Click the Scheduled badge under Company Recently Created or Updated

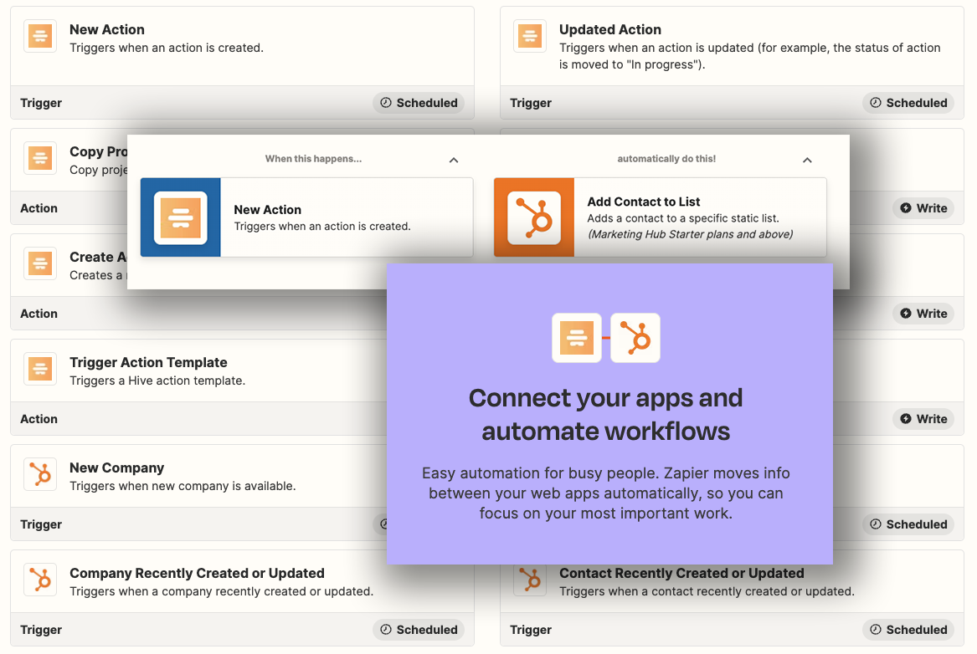pos(418,629)
